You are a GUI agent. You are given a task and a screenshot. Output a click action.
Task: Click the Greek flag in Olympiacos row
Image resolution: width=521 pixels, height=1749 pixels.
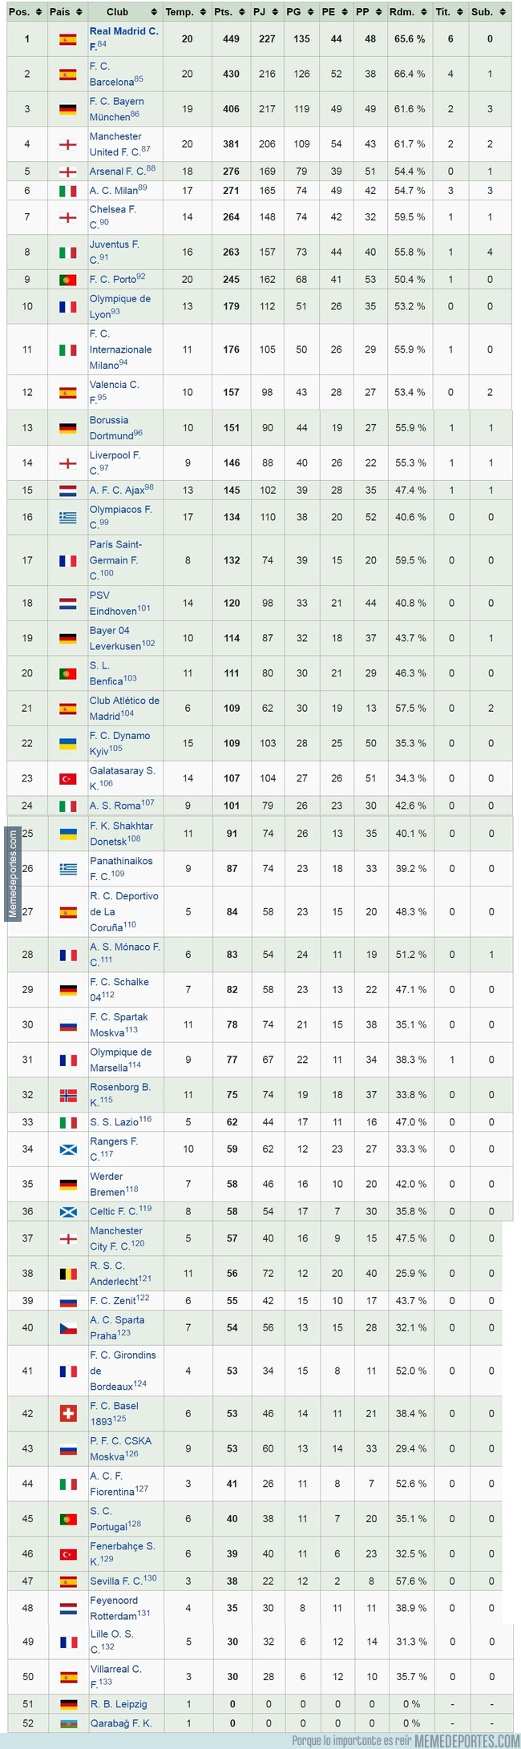point(67,517)
